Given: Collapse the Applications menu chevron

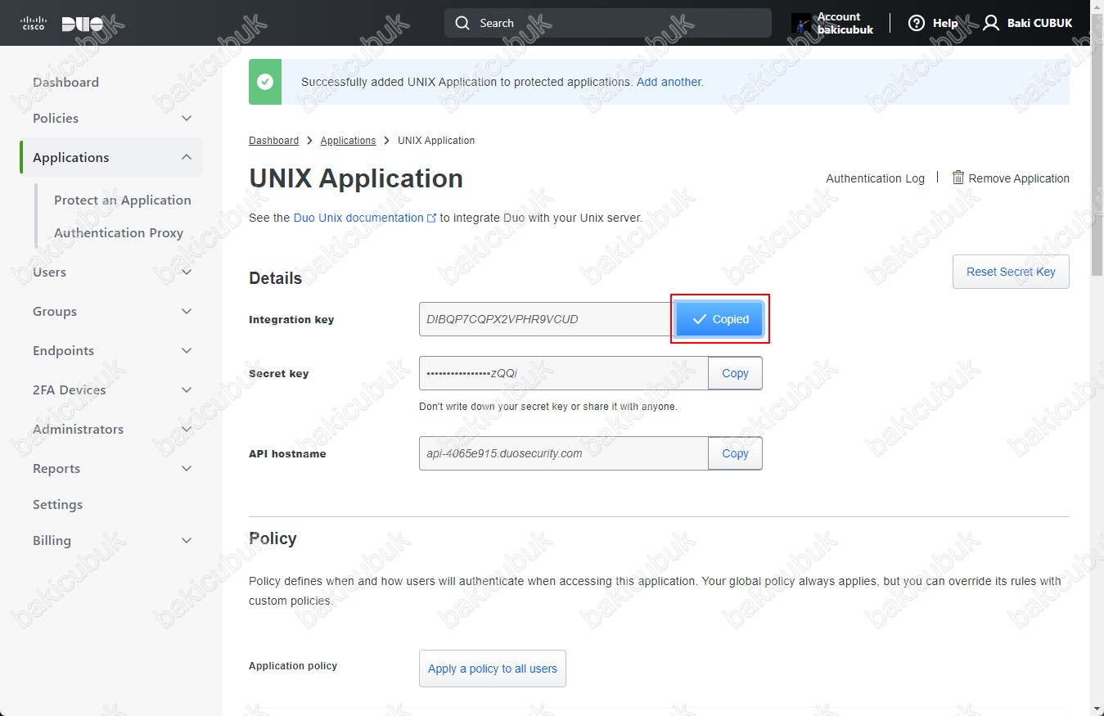Looking at the screenshot, I should [x=187, y=157].
